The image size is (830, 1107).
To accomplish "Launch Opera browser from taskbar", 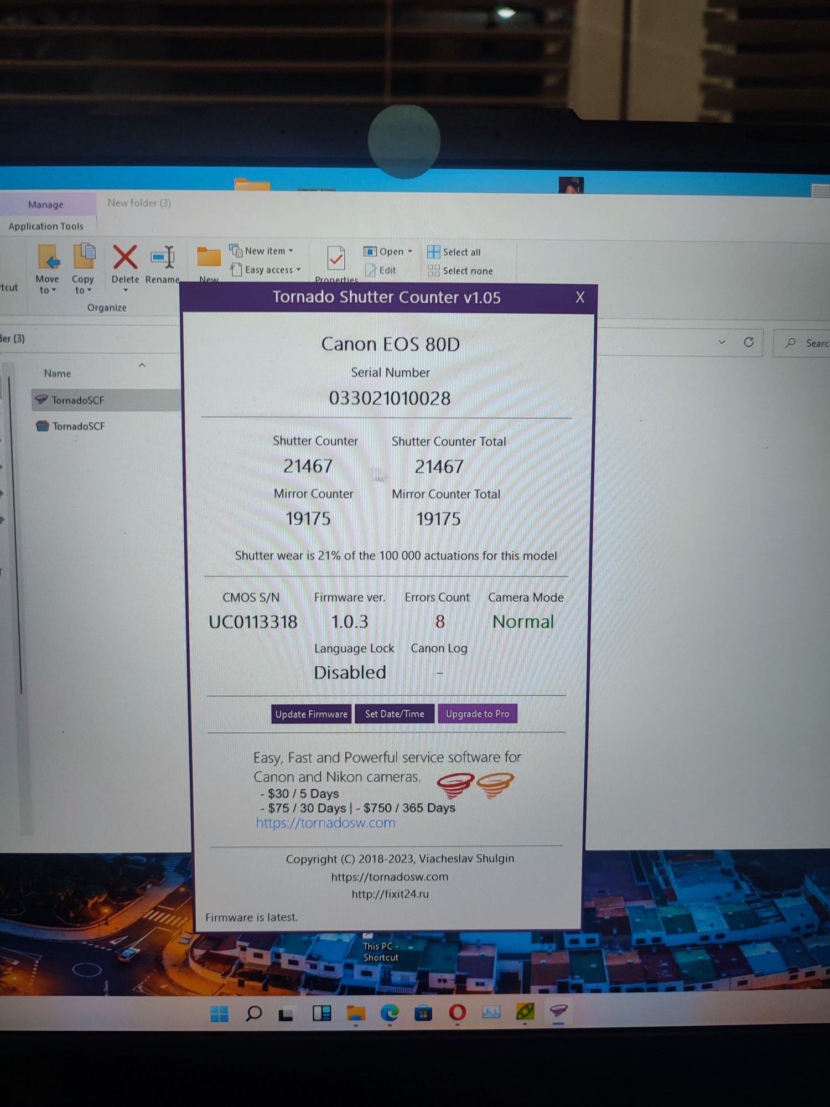I will 457,1012.
